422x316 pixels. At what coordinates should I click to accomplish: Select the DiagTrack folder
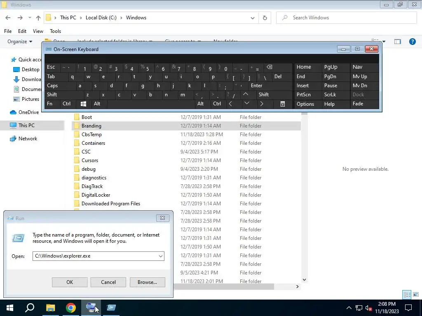coord(92,186)
